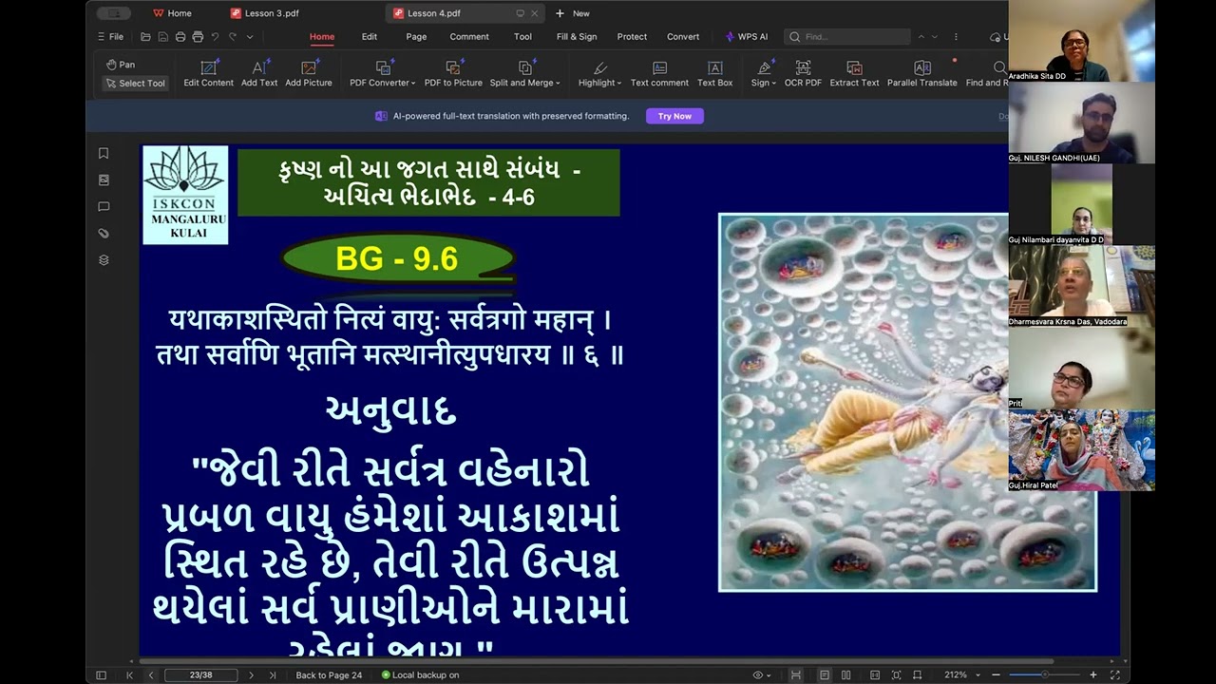The height and width of the screenshot is (684, 1216).
Task: Select the Pan tool
Action: (121, 65)
